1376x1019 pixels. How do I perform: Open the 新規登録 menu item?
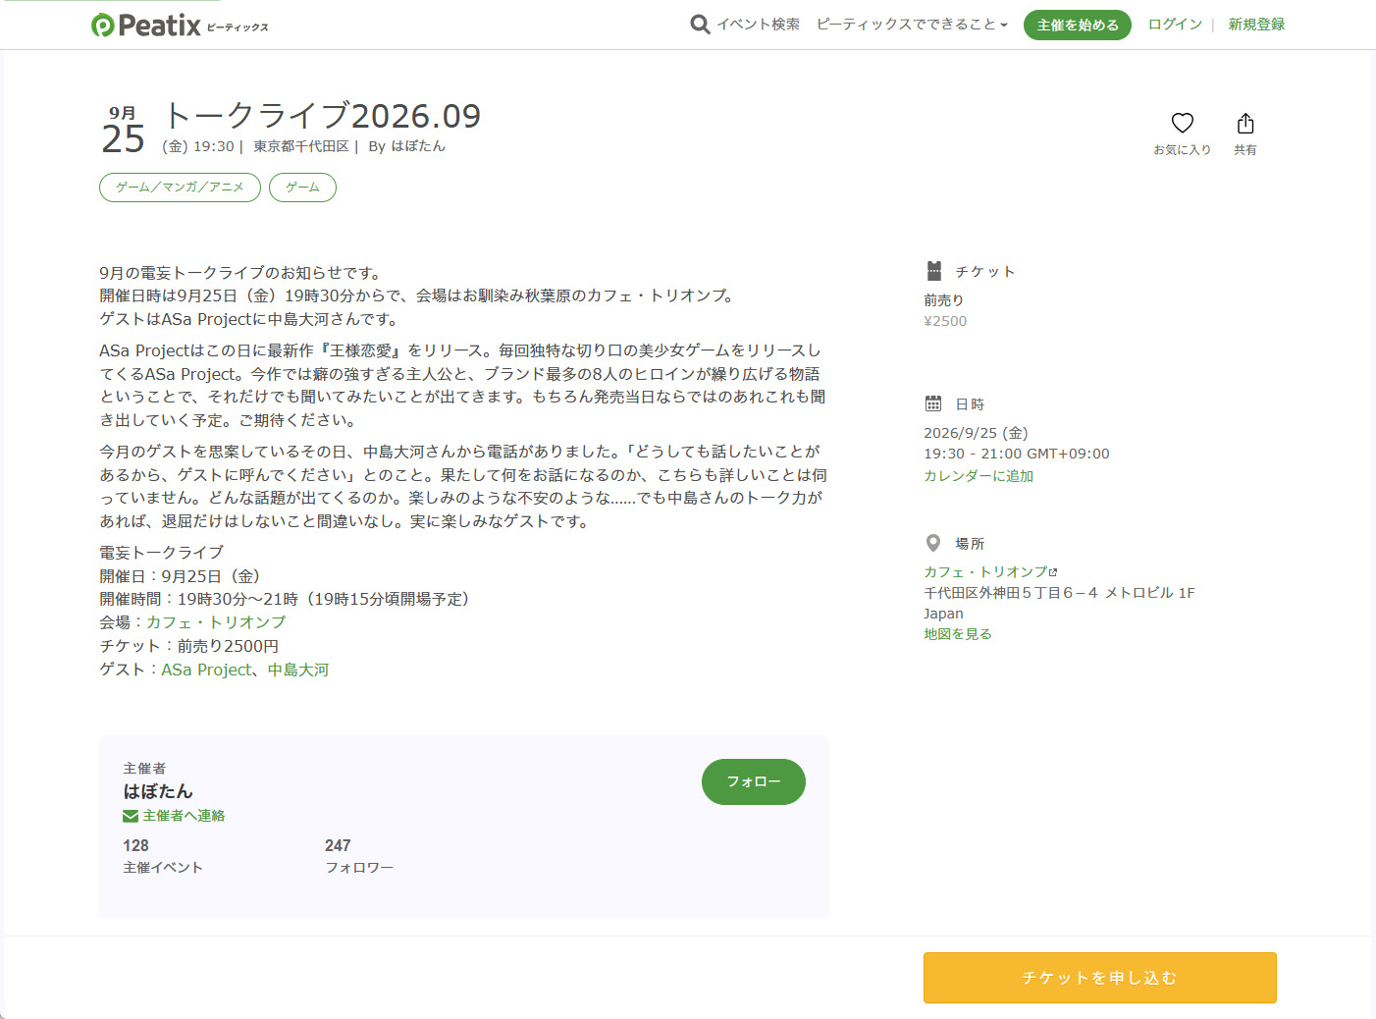(1256, 25)
